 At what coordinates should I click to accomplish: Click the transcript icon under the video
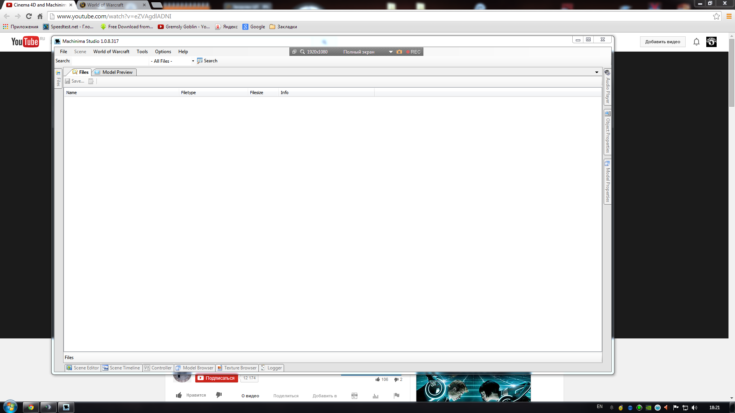coord(354,396)
